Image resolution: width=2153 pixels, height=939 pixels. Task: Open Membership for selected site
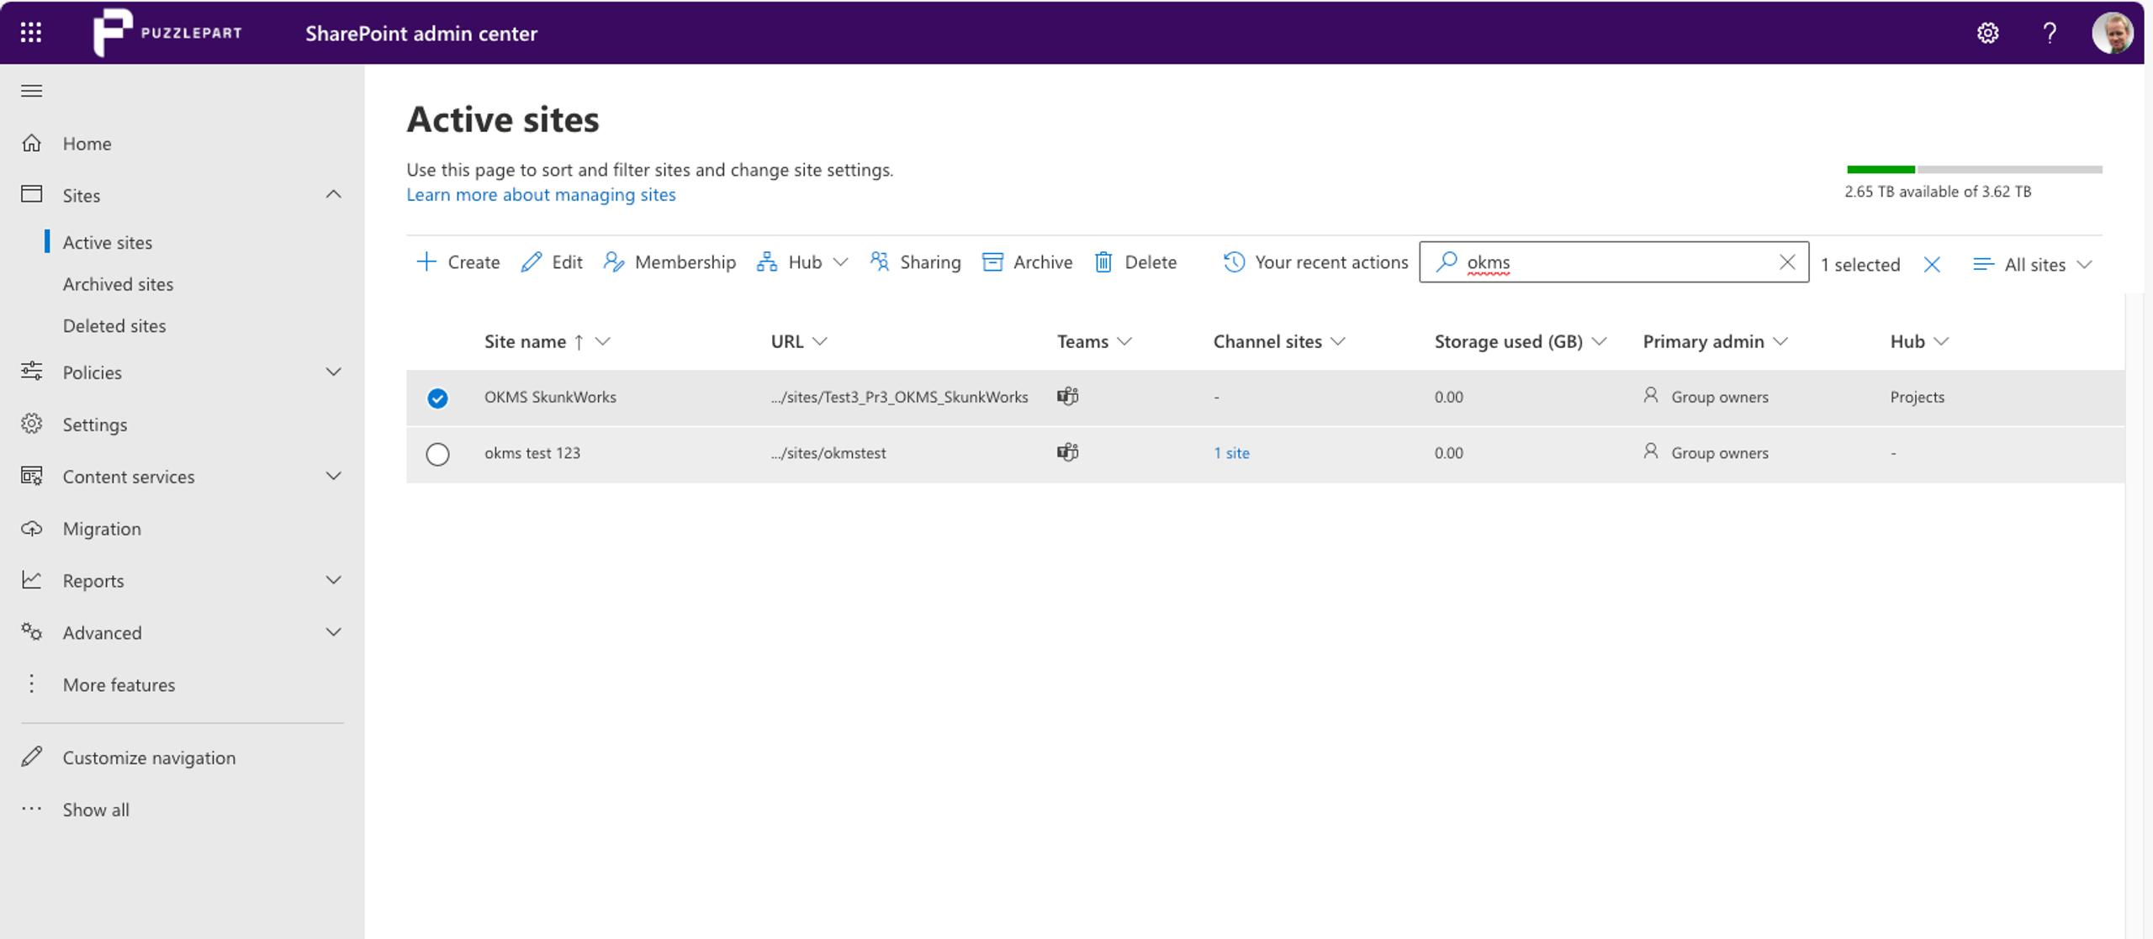(669, 262)
